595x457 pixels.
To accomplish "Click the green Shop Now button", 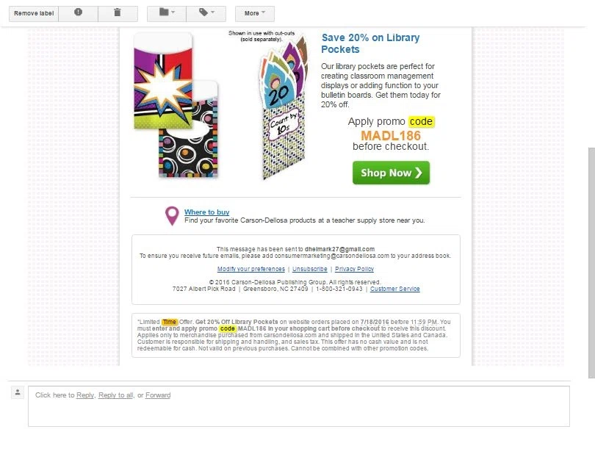I will click(x=391, y=173).
